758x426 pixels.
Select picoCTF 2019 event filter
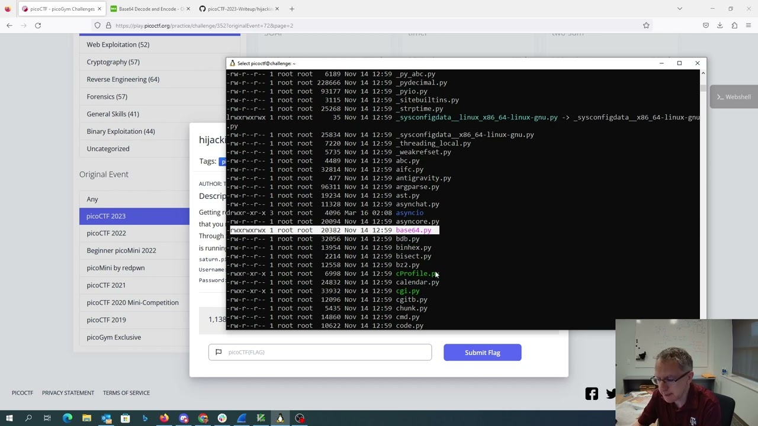[106, 319]
